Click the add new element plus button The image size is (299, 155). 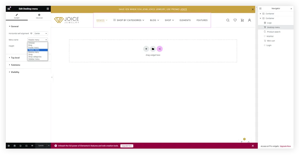click(146, 49)
